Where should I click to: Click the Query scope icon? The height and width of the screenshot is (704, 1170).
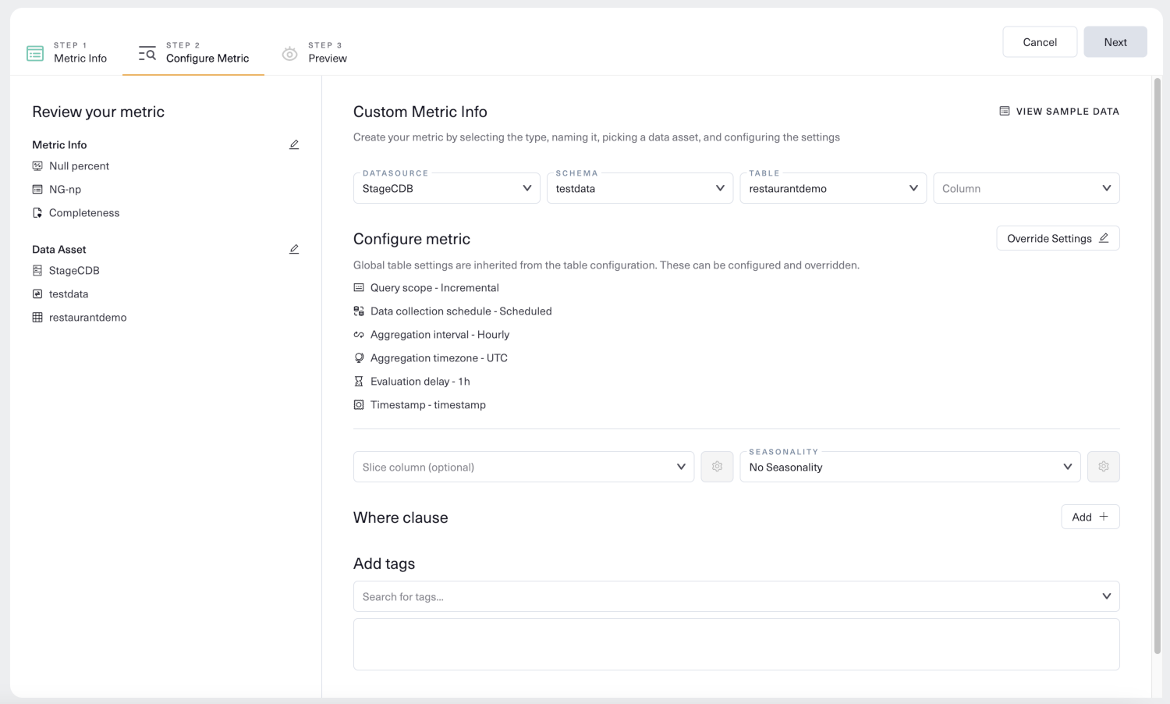click(359, 288)
